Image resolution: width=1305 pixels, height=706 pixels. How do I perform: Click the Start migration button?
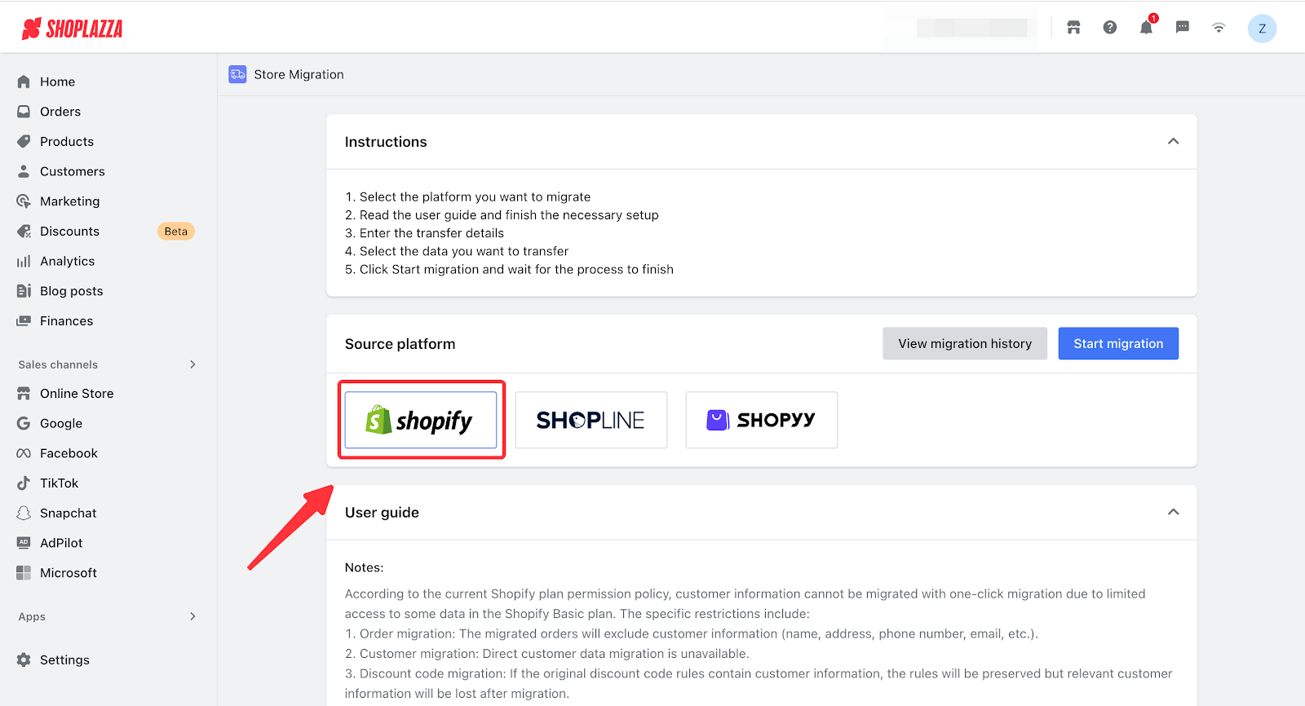(1117, 344)
